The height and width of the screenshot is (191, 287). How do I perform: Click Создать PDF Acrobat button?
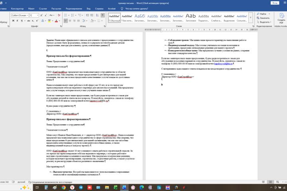(281, 18)
